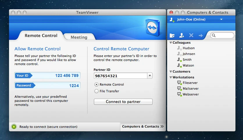243x140 pixels.
Task: Click the Your ID value 123 456 789
Action: (67, 75)
